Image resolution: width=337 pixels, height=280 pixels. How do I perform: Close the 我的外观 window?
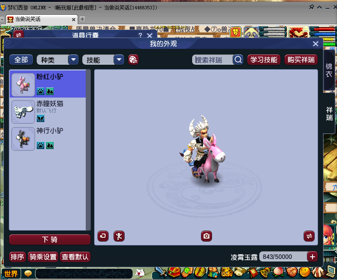pos(315,44)
